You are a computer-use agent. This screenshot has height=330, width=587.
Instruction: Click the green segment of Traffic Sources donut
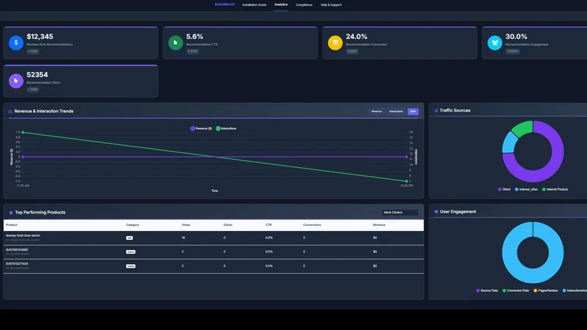[522, 128]
